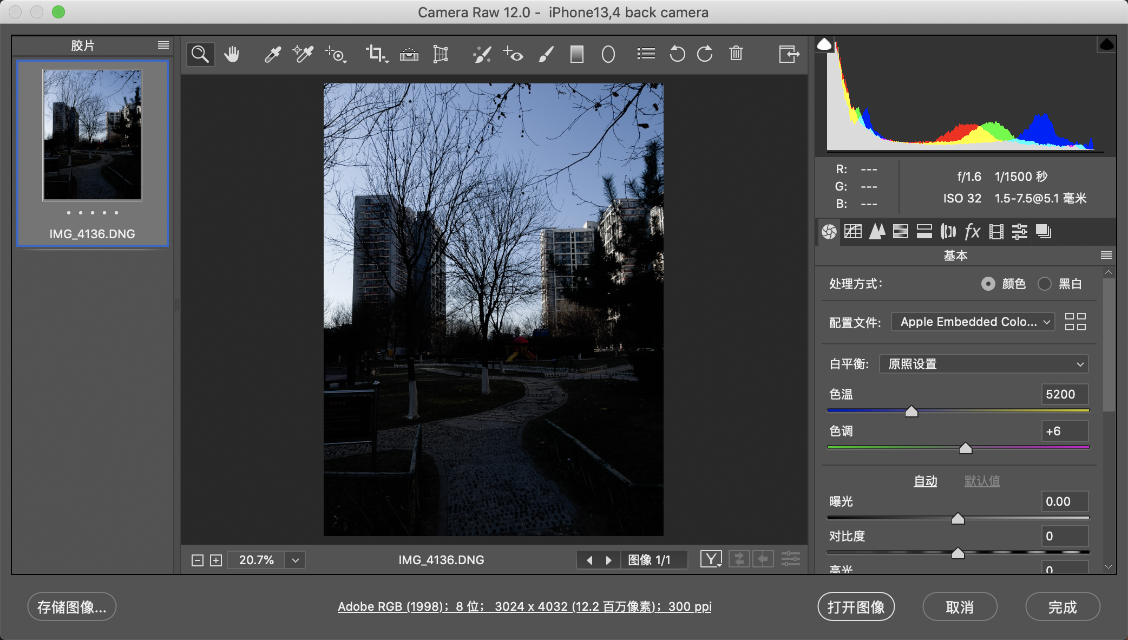Zoom in with the plus button

click(x=216, y=560)
